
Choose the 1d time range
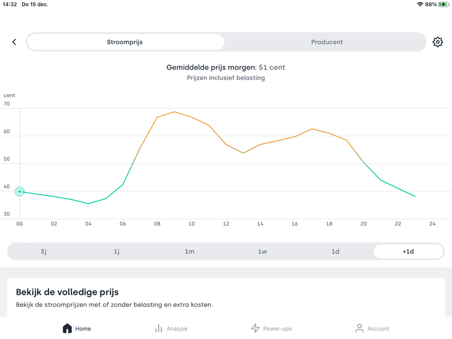(x=335, y=251)
